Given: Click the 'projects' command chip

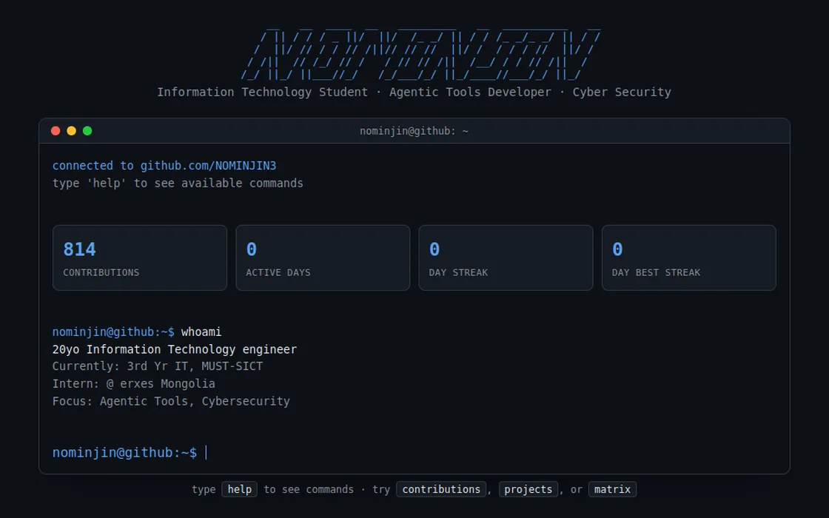Looking at the screenshot, I should tap(528, 489).
